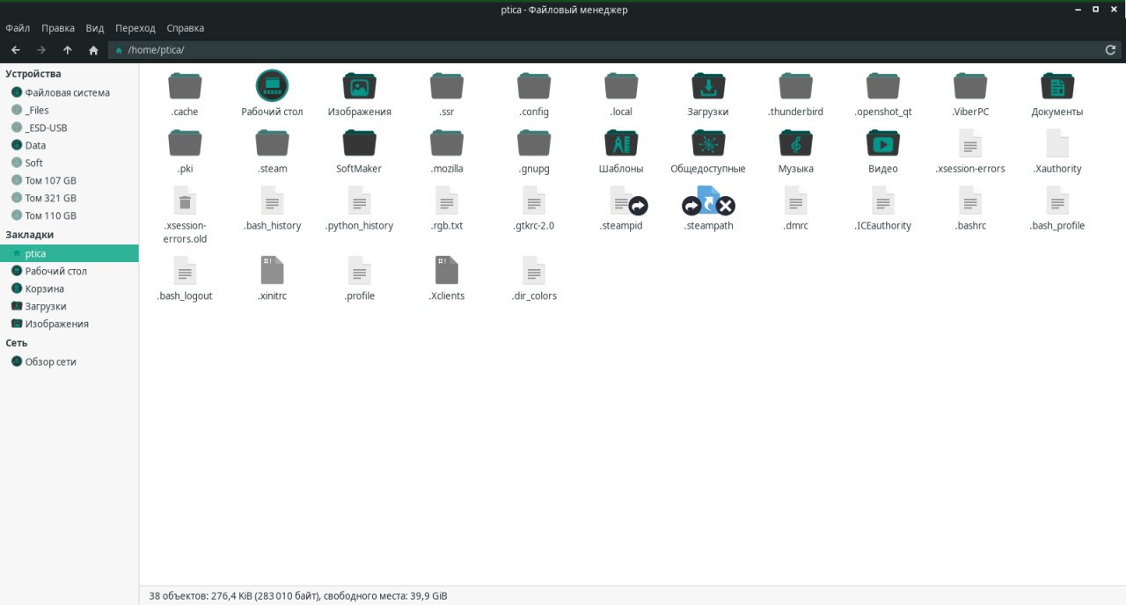This screenshot has width=1126, height=605.
Task: Select Файловая система in the sidebar
Action: tap(69, 92)
